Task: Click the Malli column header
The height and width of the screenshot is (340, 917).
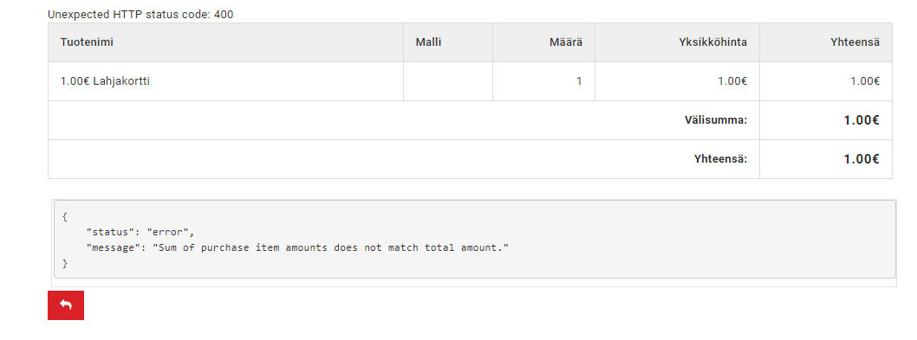Action: coord(428,42)
